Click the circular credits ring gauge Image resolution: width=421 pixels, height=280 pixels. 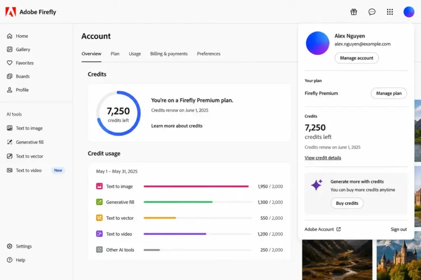tap(118, 113)
